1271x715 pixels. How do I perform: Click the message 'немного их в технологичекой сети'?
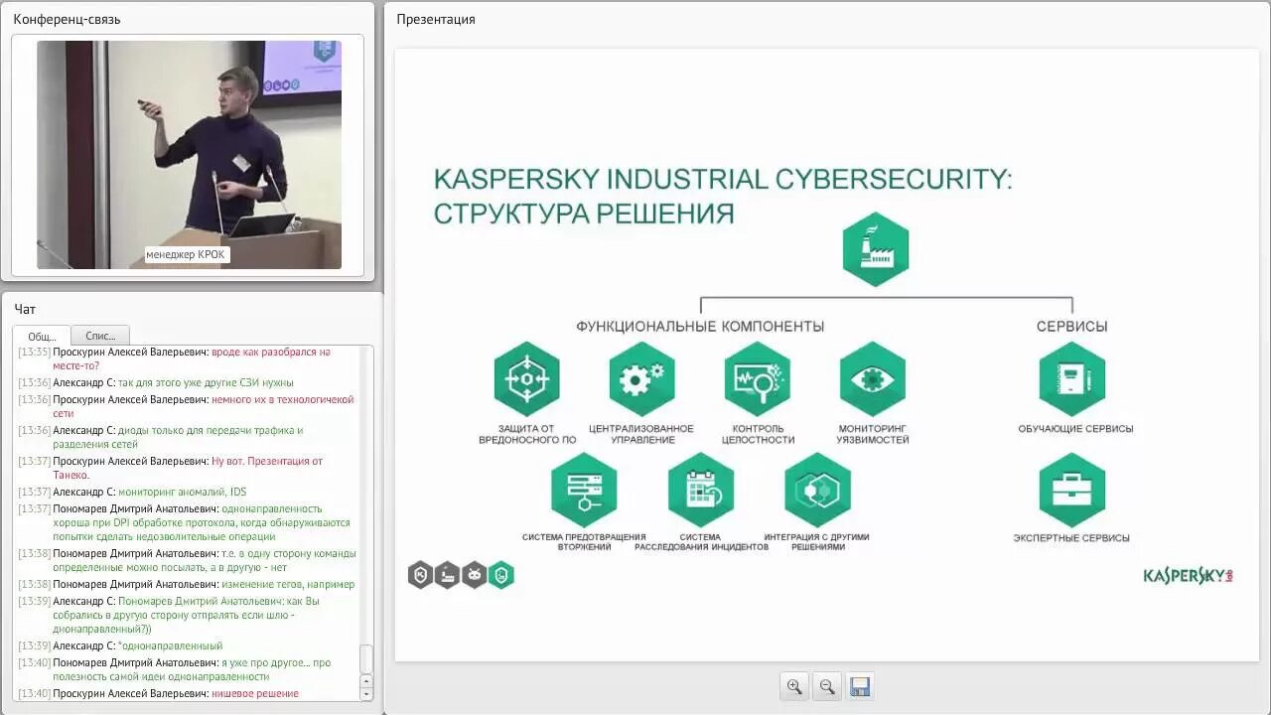(x=204, y=406)
